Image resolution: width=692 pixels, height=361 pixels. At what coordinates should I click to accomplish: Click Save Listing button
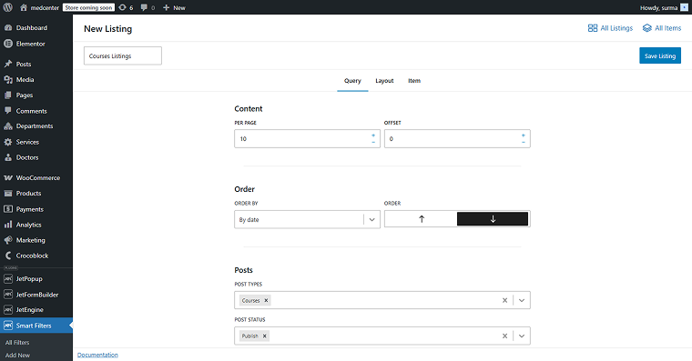point(660,56)
